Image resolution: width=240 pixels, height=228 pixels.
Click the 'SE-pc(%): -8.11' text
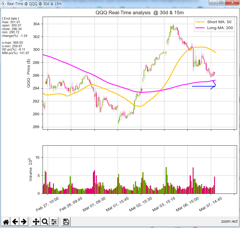(13, 49)
